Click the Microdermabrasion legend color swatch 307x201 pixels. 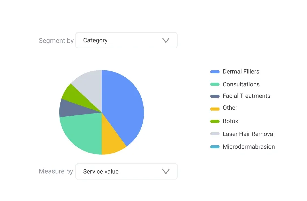(x=215, y=147)
